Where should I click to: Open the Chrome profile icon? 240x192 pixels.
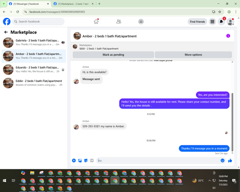[x=229, y=12]
